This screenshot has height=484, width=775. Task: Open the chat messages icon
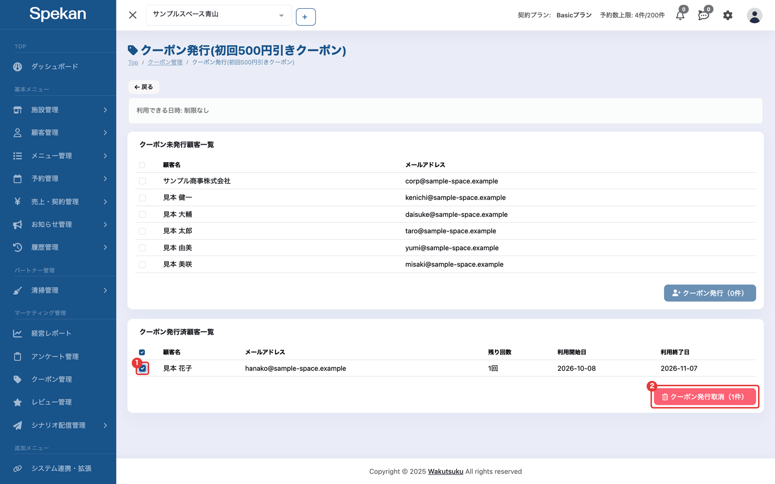click(704, 15)
